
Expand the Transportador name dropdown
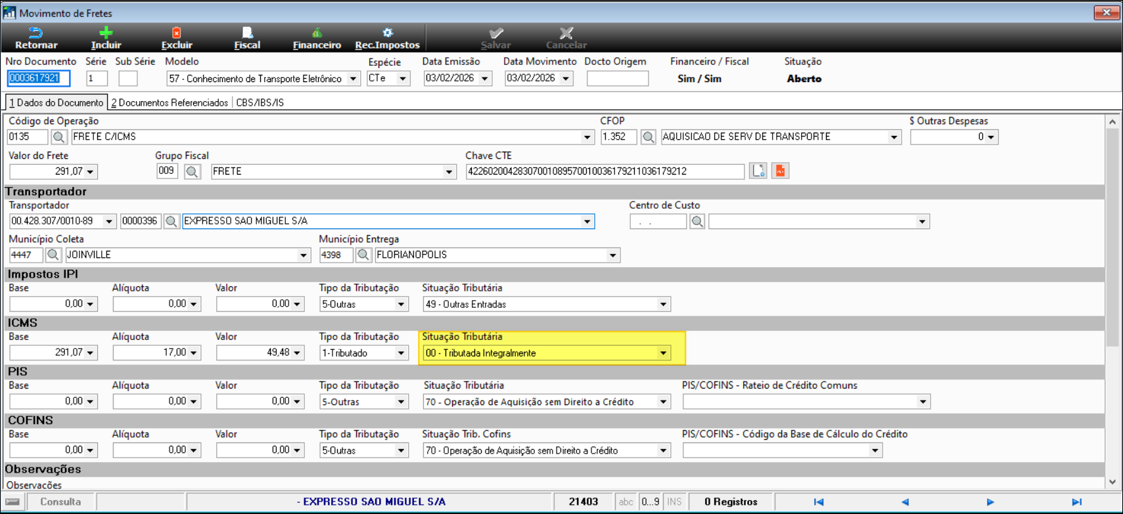coord(587,221)
